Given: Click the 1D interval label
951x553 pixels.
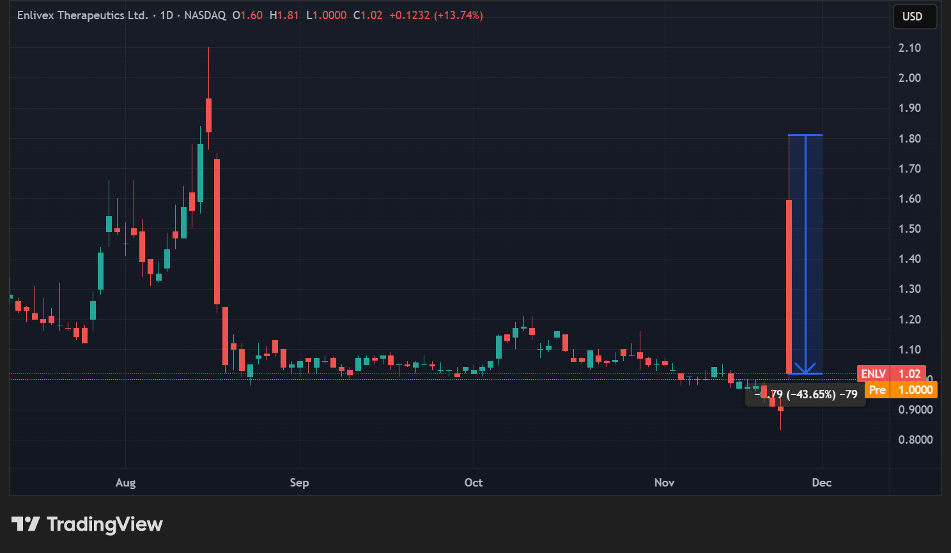Looking at the screenshot, I should click(x=166, y=15).
